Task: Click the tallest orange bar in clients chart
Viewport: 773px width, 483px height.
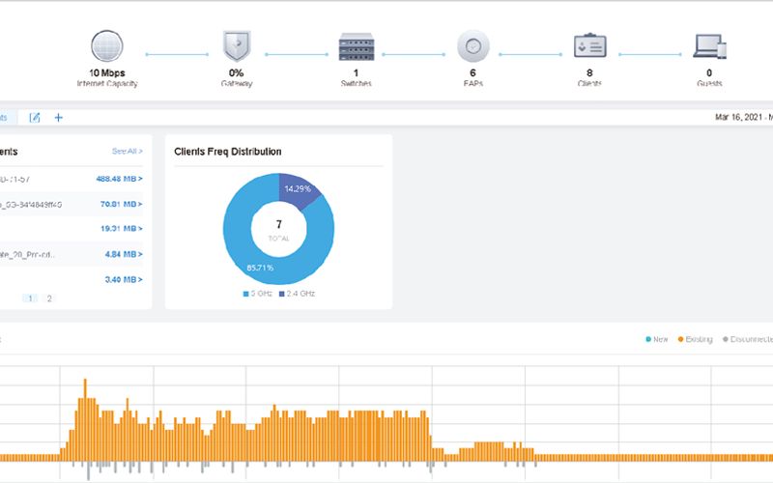Action: click(x=85, y=420)
